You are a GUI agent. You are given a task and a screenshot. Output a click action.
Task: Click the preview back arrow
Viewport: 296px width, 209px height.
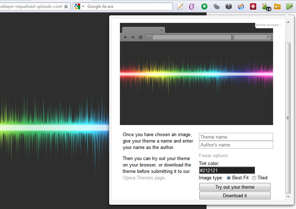(x=126, y=37)
